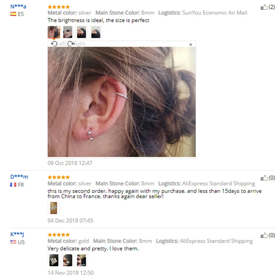Open the first thumbnail in K***J's review
This screenshot has width=280, height=280.
click(54, 260)
